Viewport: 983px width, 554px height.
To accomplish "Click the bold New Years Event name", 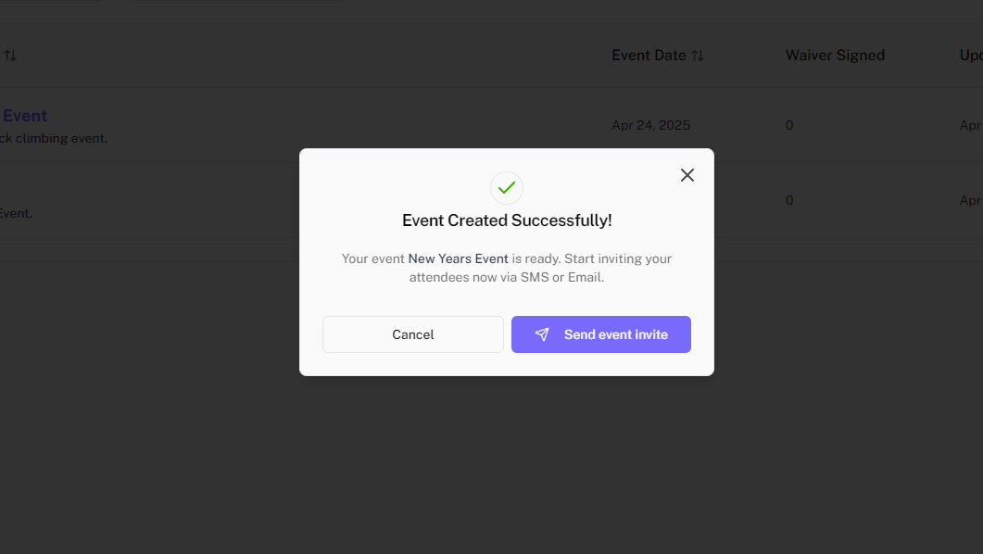I will tap(458, 258).
